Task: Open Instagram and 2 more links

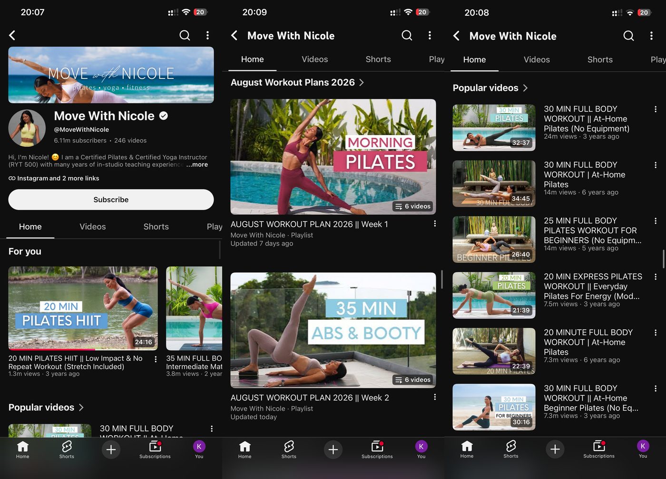Action: pyautogui.click(x=54, y=178)
